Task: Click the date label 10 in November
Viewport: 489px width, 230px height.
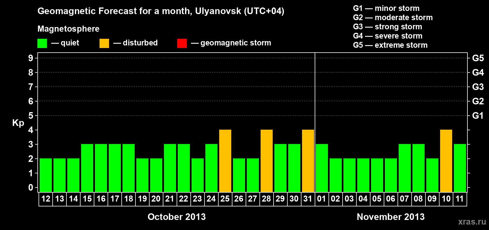Action: 446,199
